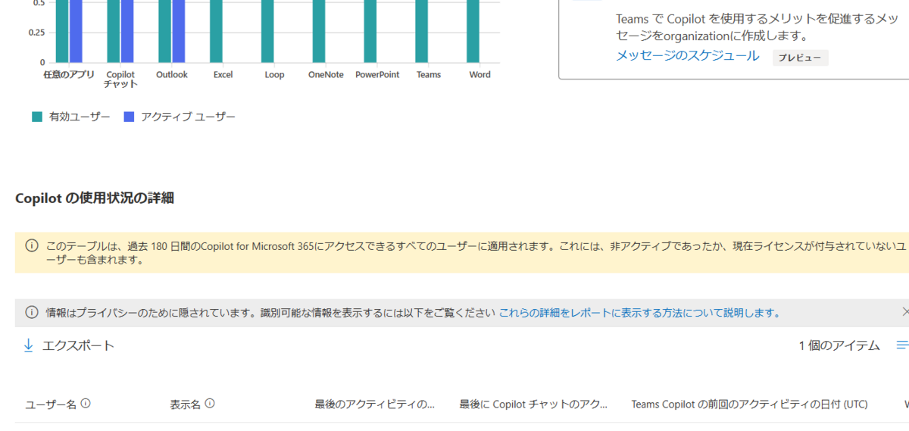Select the blue bar above 任意のアプリ
909x431 pixels.
[76, 31]
